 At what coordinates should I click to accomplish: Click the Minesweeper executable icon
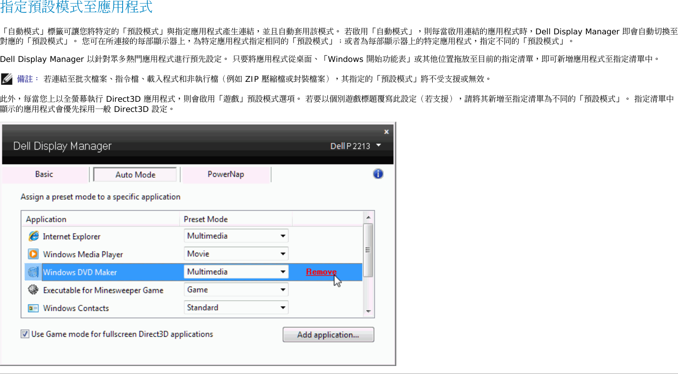(x=33, y=290)
